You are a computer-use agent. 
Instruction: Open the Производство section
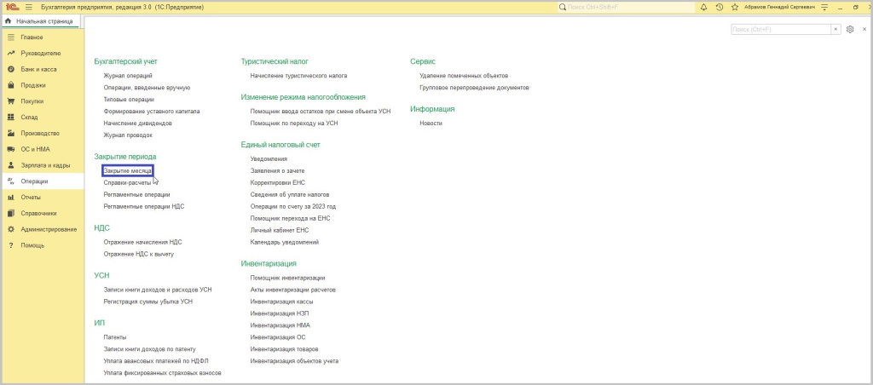[39, 133]
